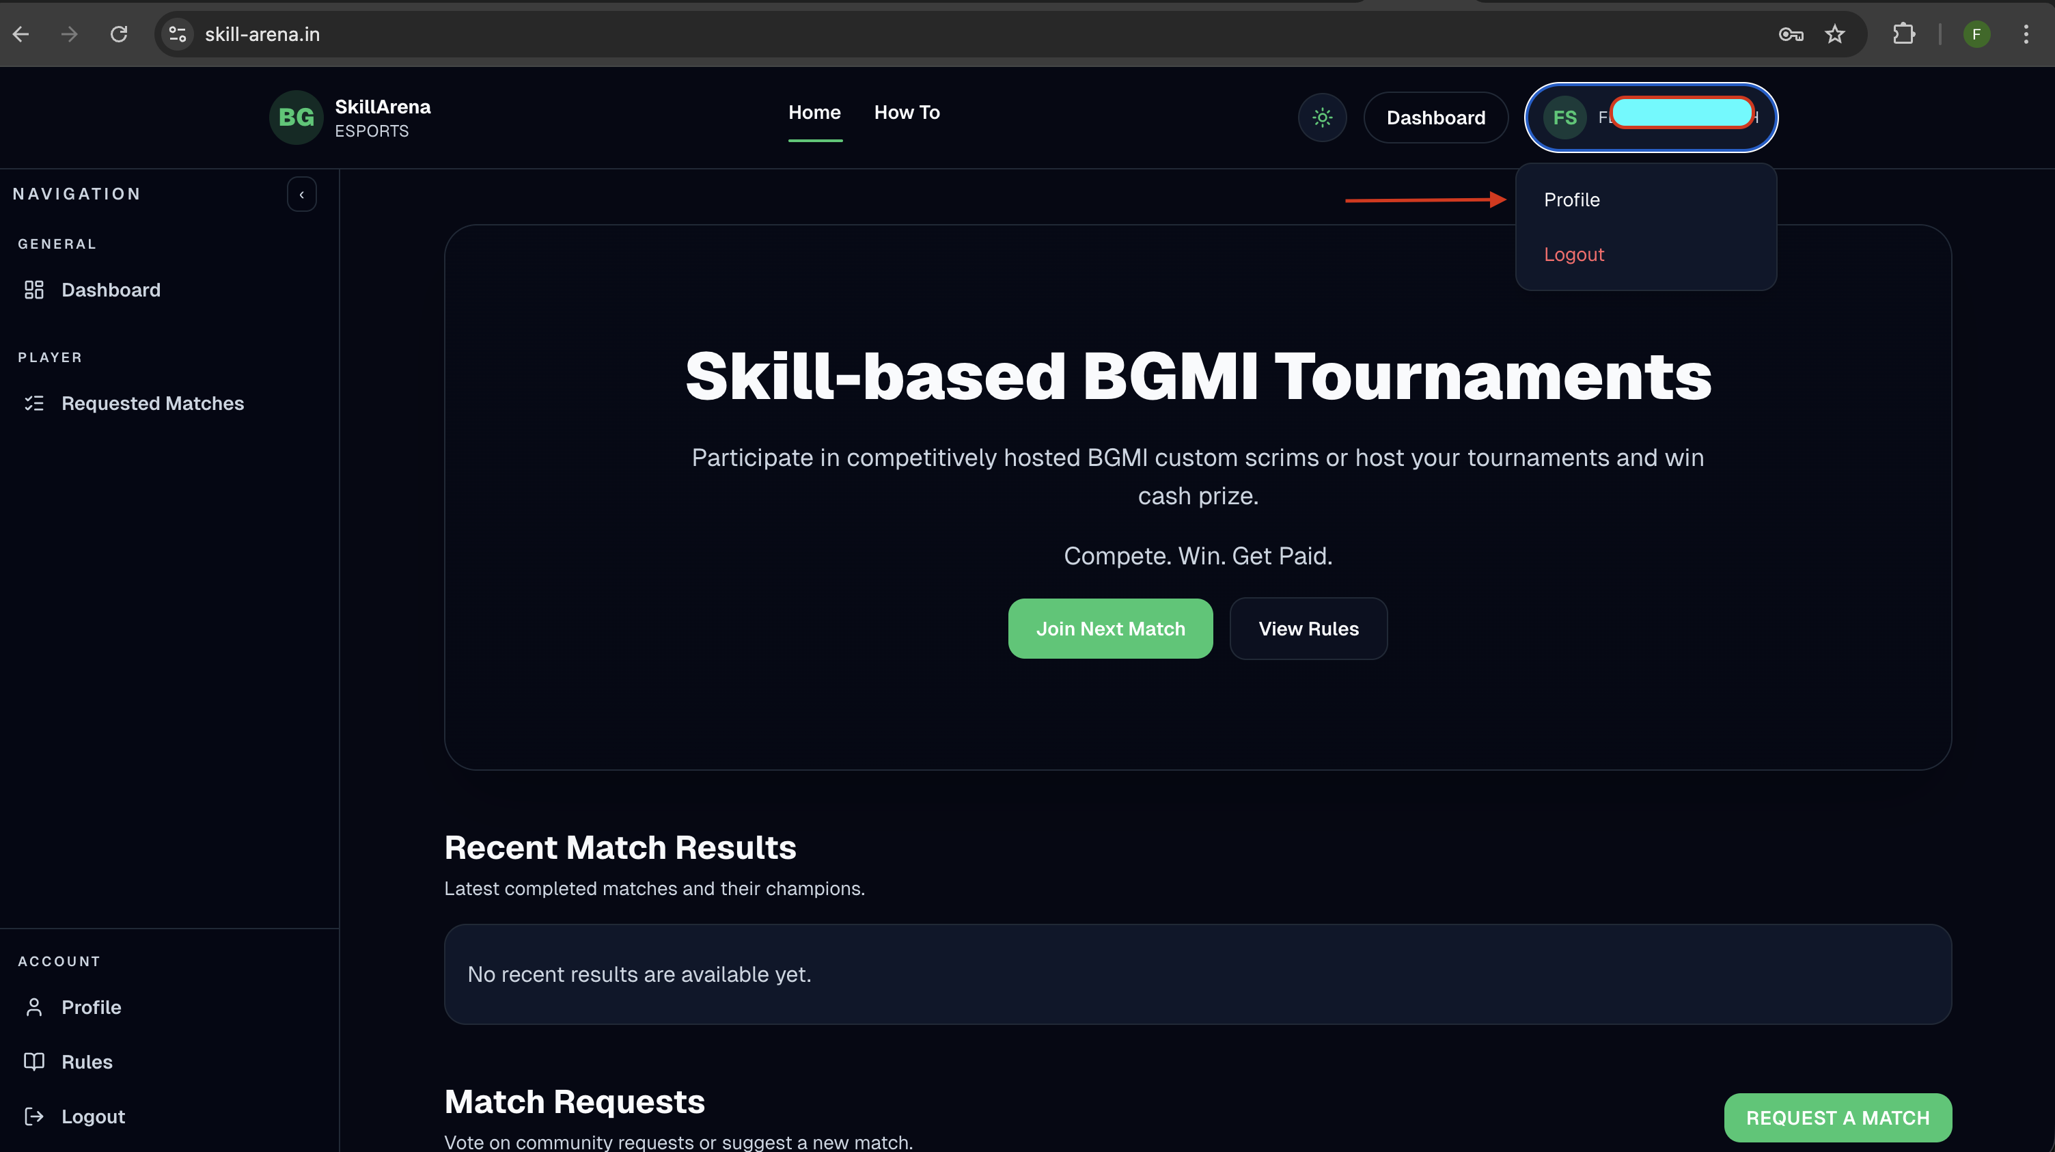Click the Rules book icon in sidebar

point(34,1061)
